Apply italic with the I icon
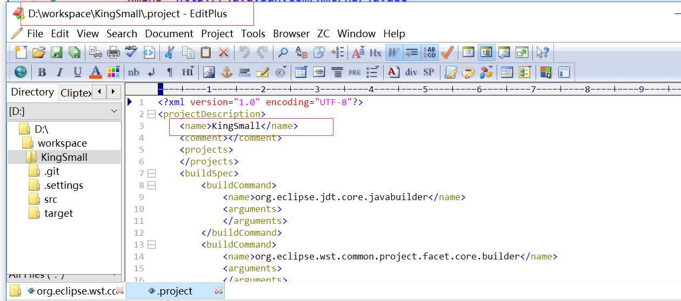Image resolution: width=681 pixels, height=301 pixels. click(59, 72)
